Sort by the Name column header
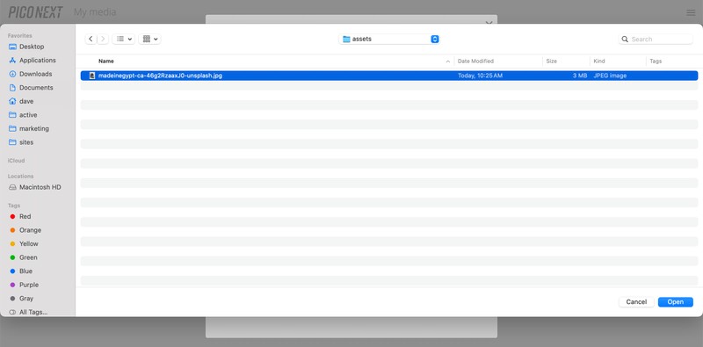 coord(106,61)
